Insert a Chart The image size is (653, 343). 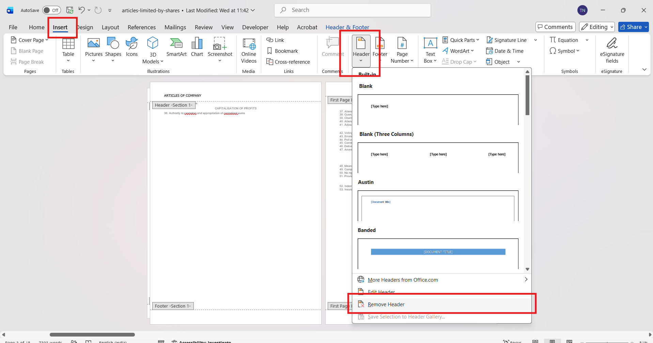tap(197, 47)
